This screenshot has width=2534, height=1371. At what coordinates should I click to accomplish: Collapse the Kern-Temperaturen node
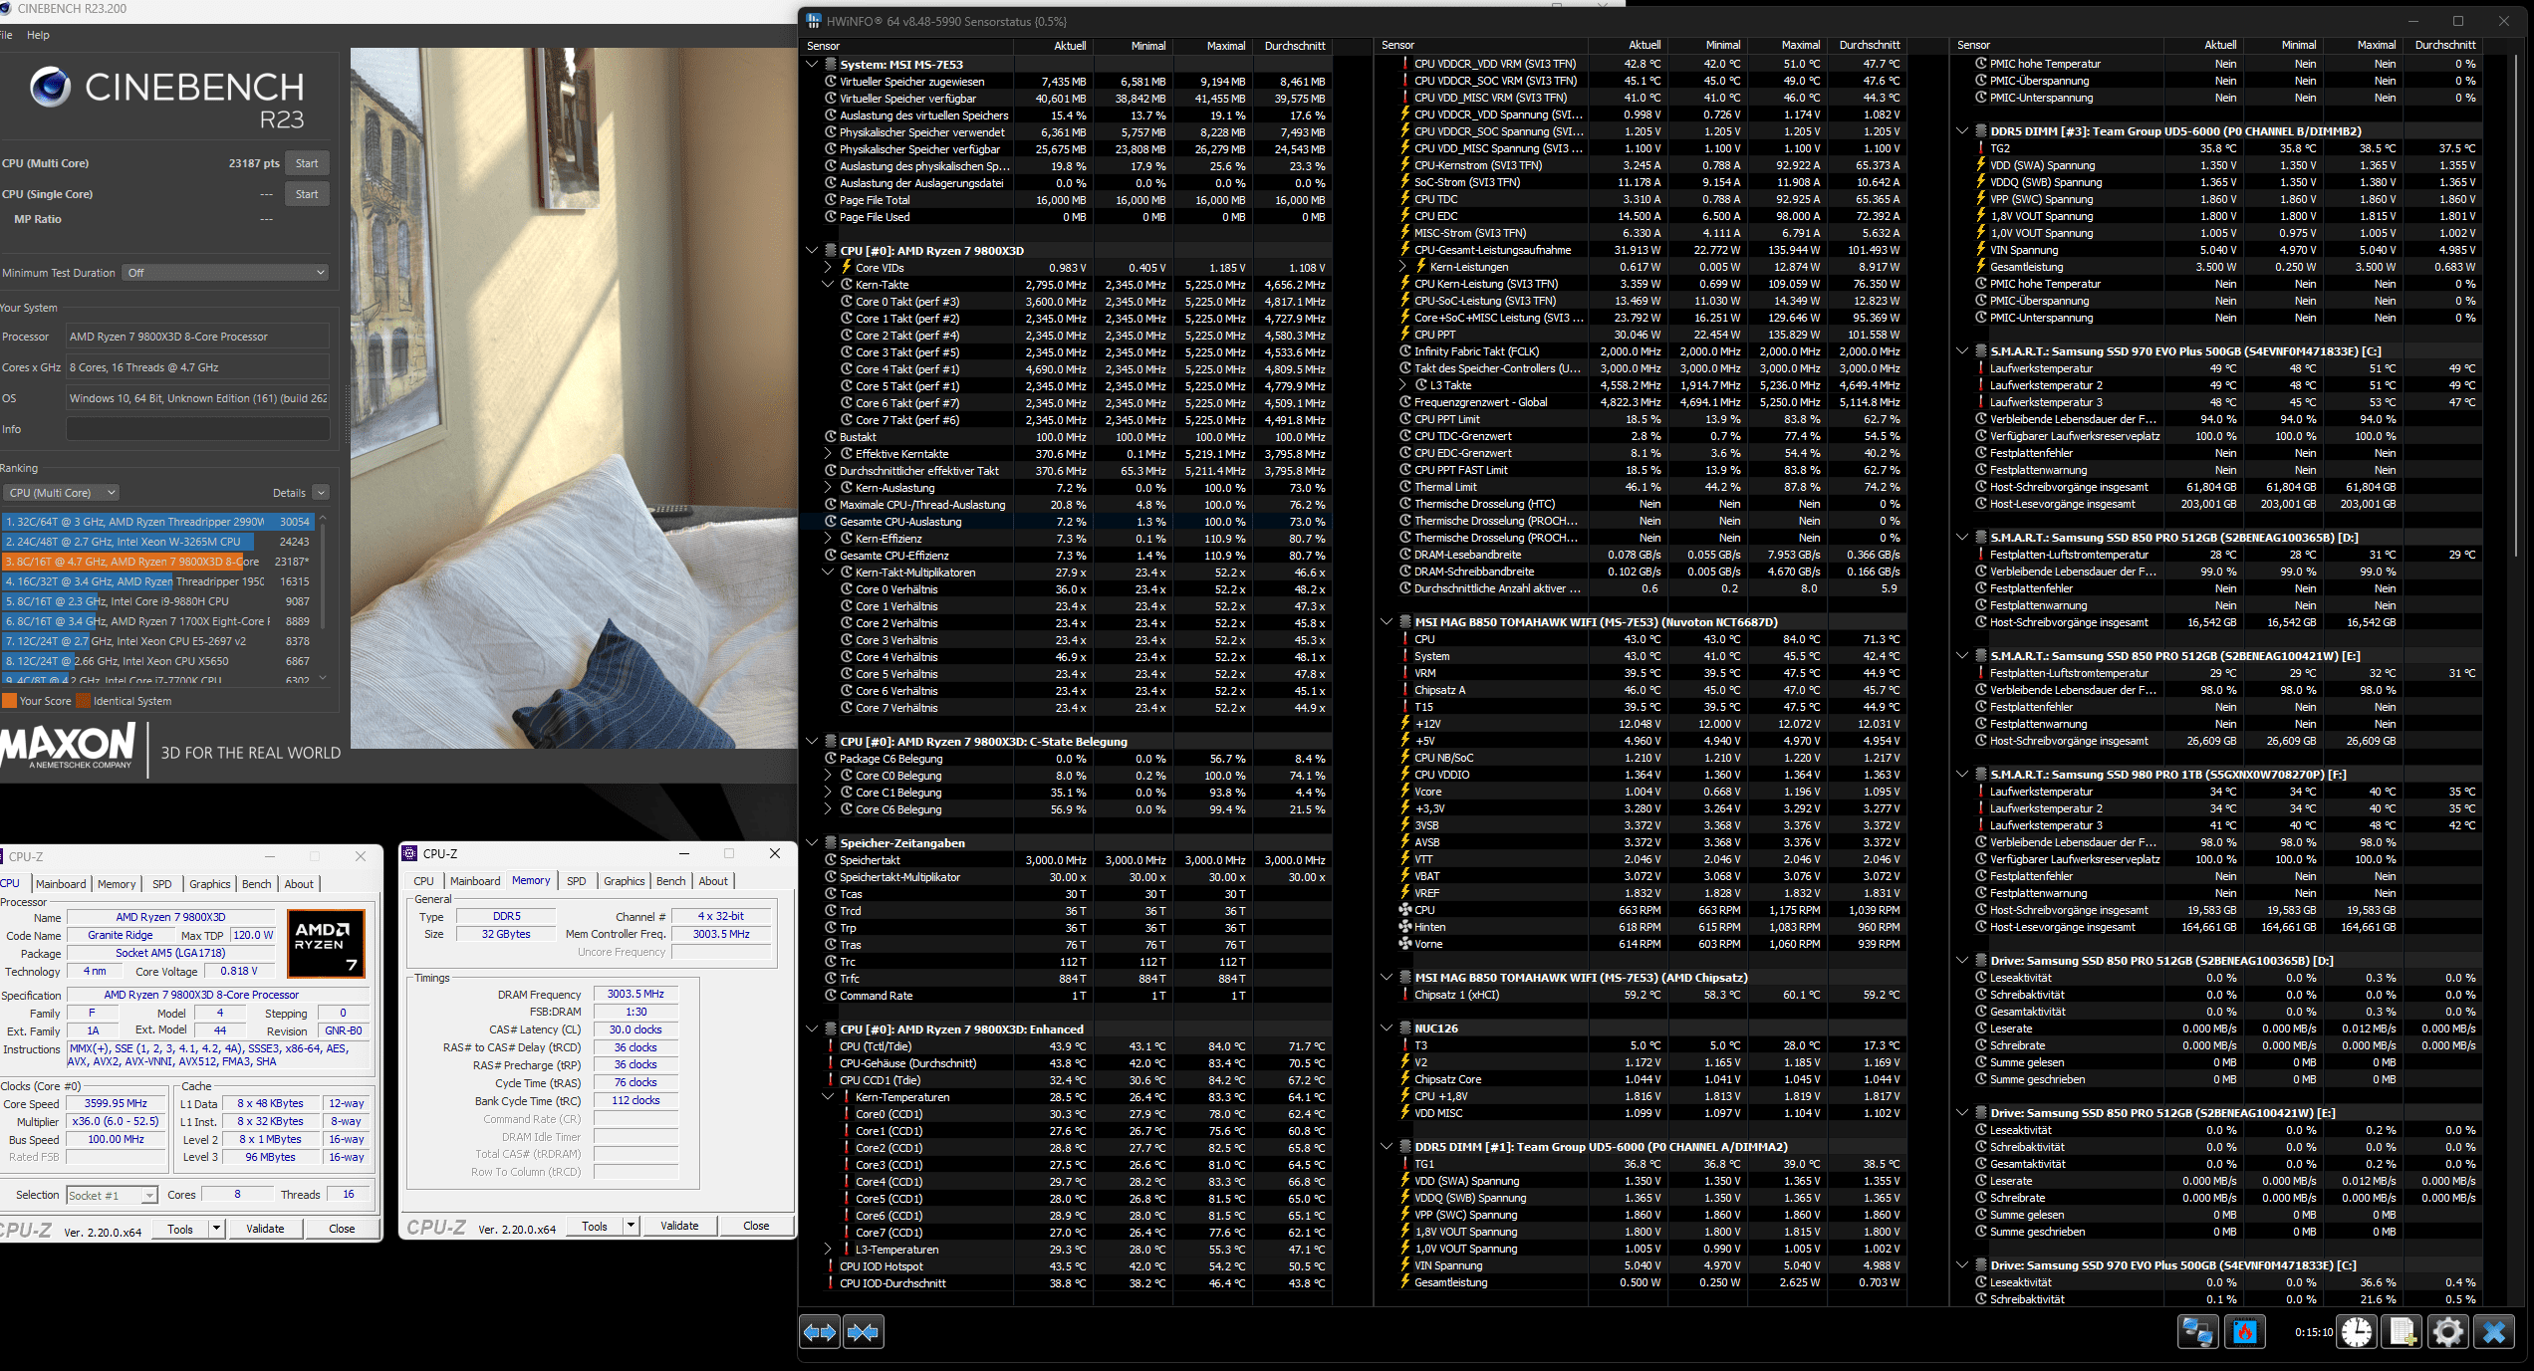pos(828,1097)
